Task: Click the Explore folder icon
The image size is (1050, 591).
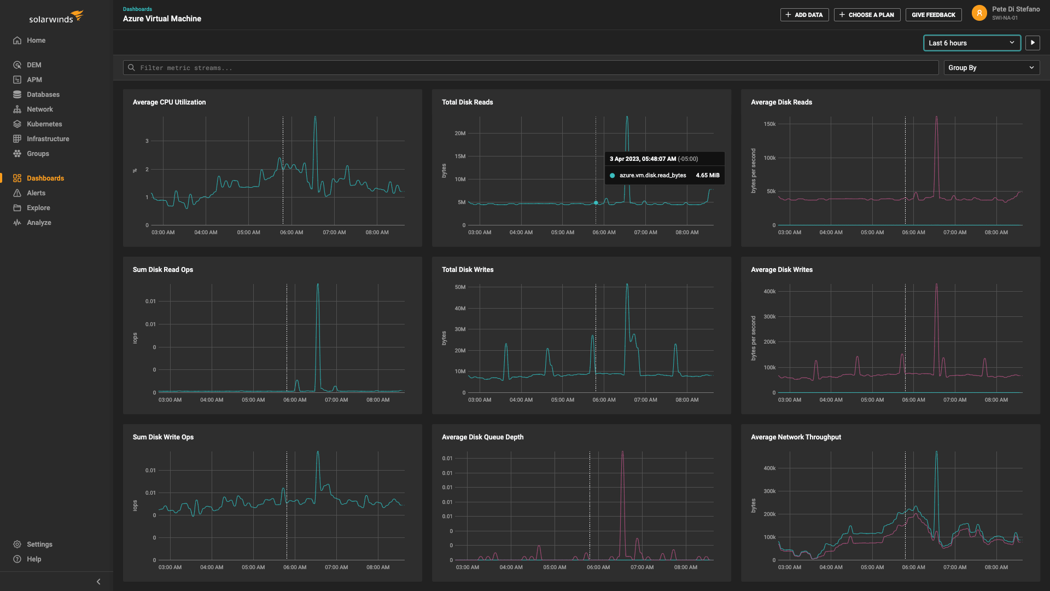Action: [x=17, y=207]
